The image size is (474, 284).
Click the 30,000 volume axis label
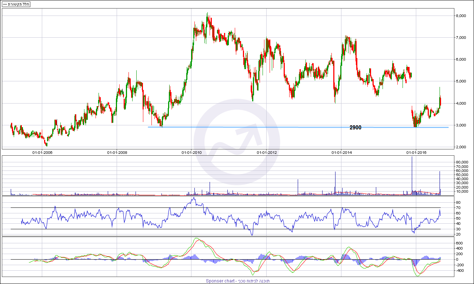tap(463, 183)
